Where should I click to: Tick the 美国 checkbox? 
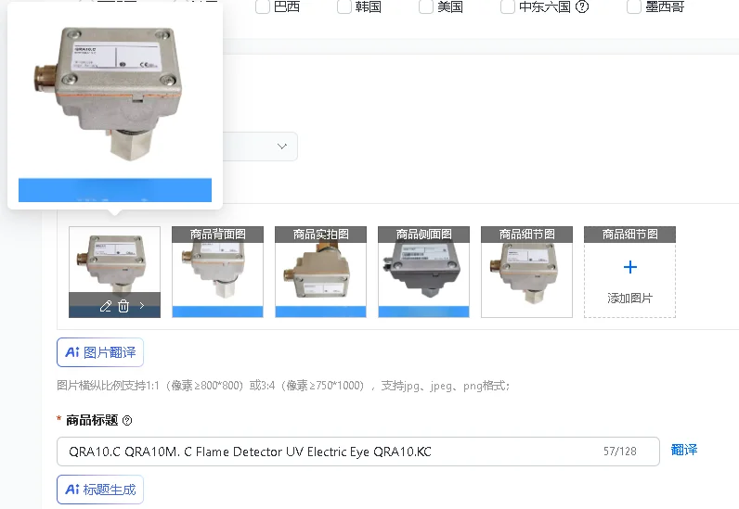click(426, 6)
